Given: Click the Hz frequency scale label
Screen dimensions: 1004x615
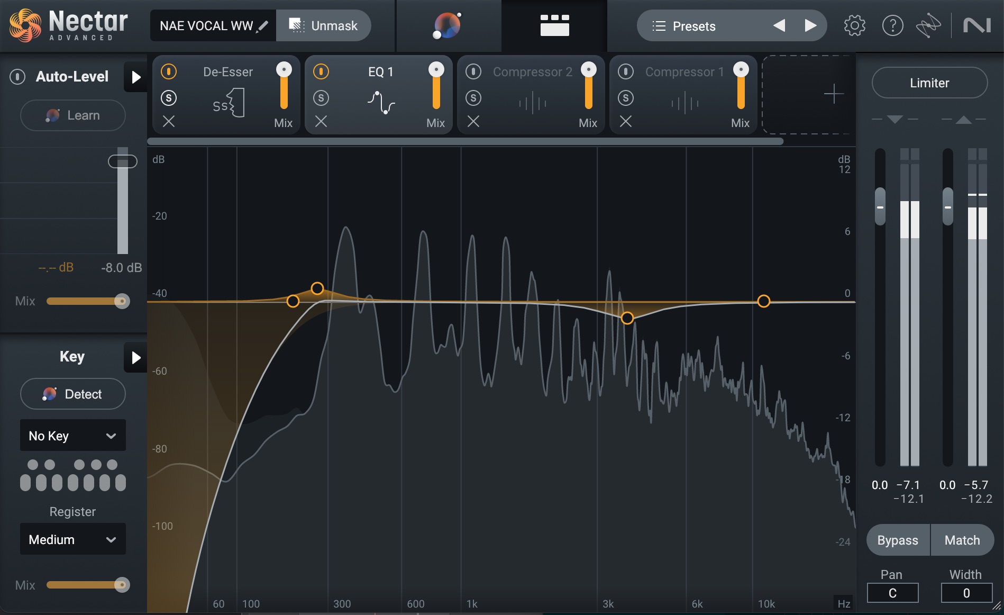Looking at the screenshot, I should (x=844, y=604).
